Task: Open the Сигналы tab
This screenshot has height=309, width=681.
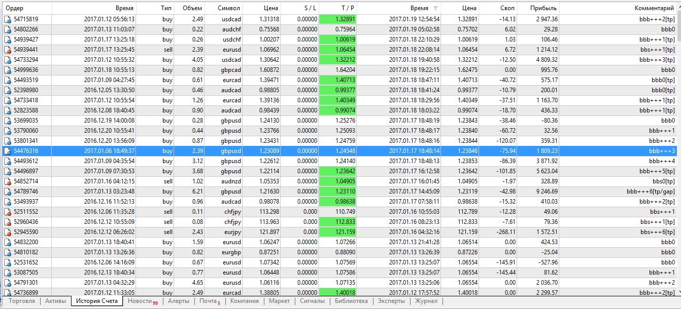Action: click(312, 301)
